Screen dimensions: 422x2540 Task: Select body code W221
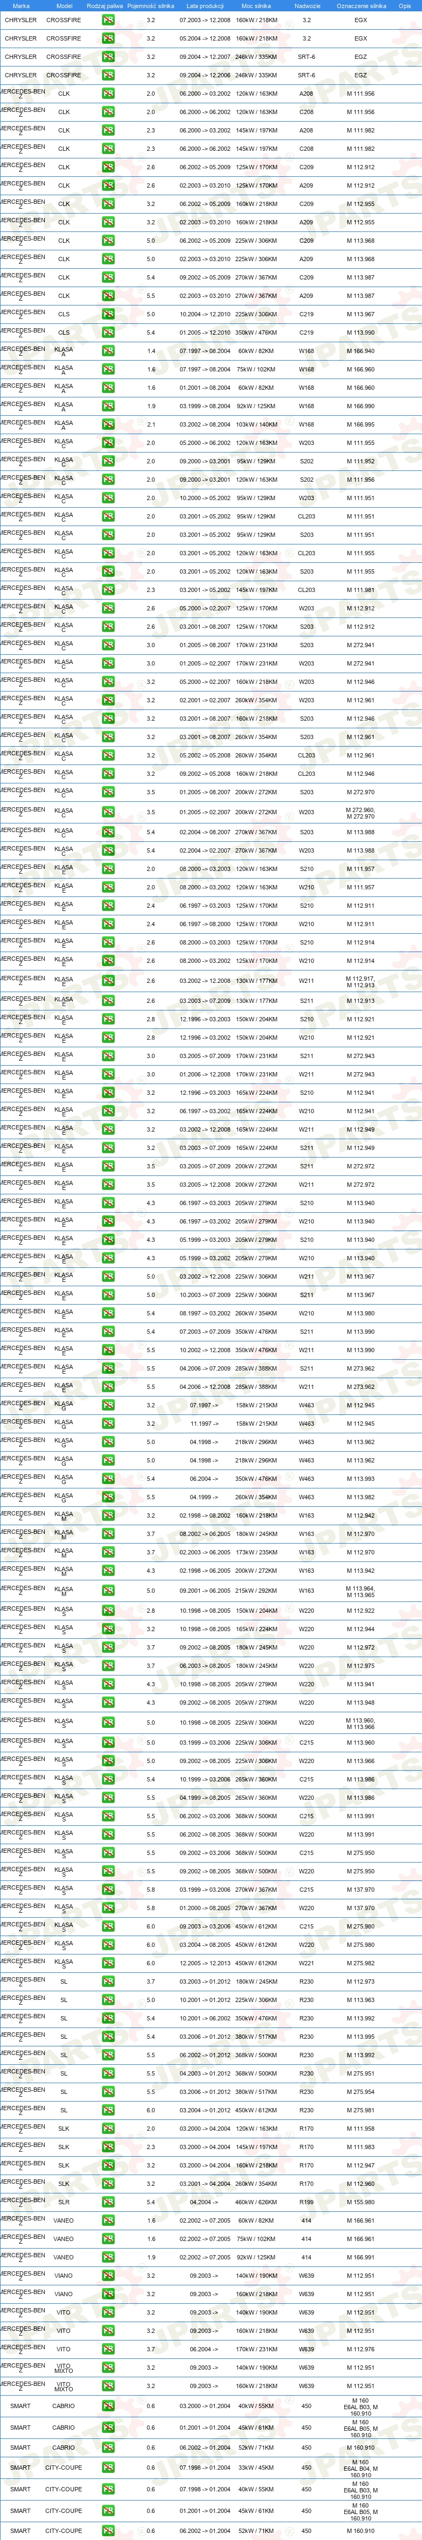(307, 1962)
